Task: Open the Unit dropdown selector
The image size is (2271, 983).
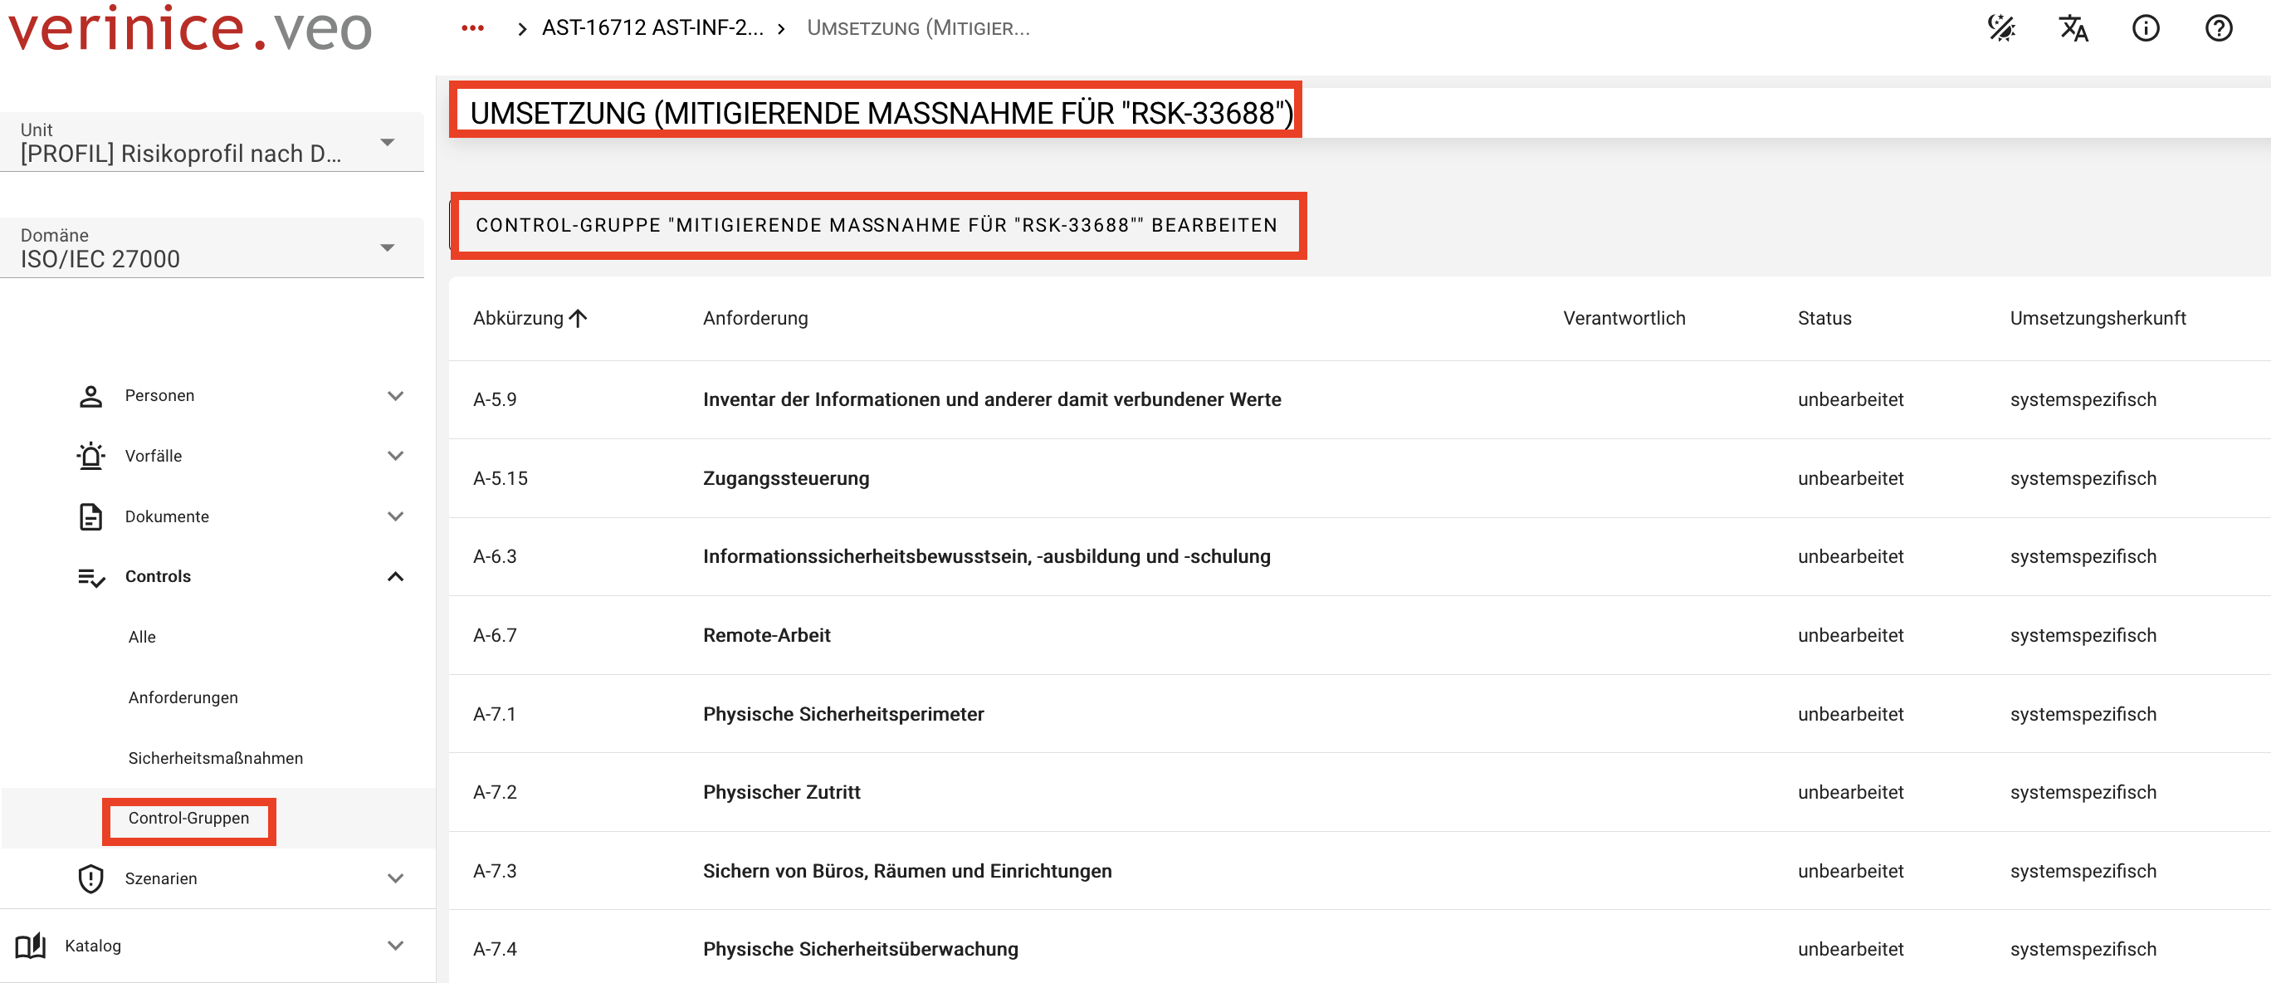Action: coord(212,143)
